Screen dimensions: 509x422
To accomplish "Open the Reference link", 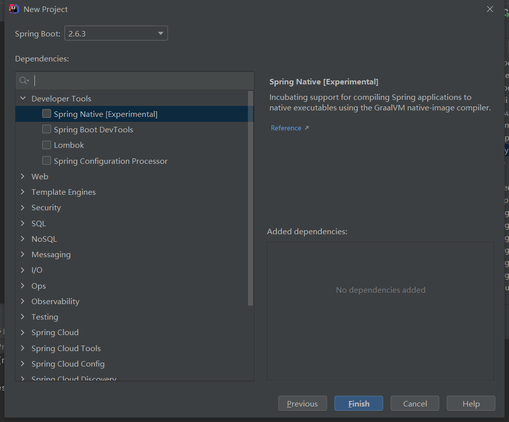I will [x=286, y=128].
